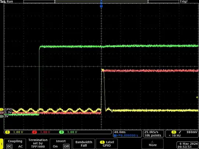Image resolution: width=199 pixels, height=149 pixels.
Task: Open the More menu
Action: (x=153, y=144)
